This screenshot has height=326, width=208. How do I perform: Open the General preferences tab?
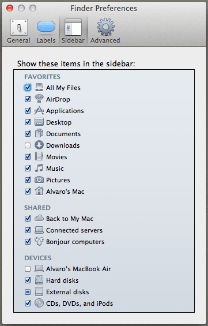click(x=18, y=31)
